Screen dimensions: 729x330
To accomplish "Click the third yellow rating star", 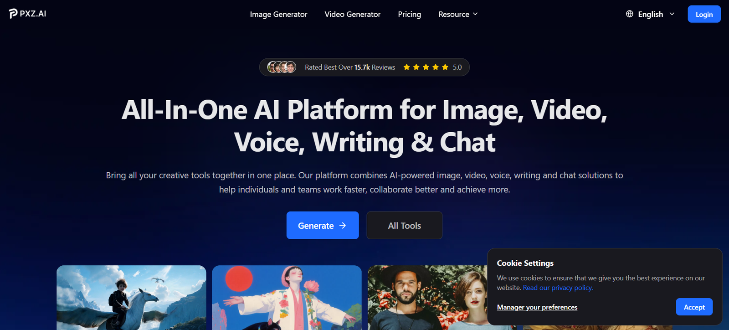I will click(x=426, y=67).
